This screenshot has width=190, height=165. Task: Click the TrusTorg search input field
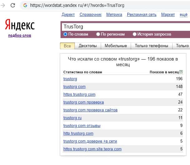pyautogui.click(x=125, y=27)
